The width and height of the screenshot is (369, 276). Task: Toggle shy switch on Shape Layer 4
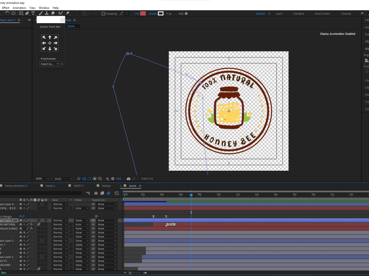[x=21, y=204]
